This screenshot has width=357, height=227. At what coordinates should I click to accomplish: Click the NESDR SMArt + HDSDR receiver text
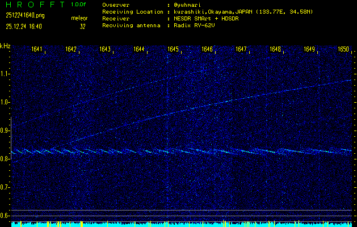tap(206, 19)
